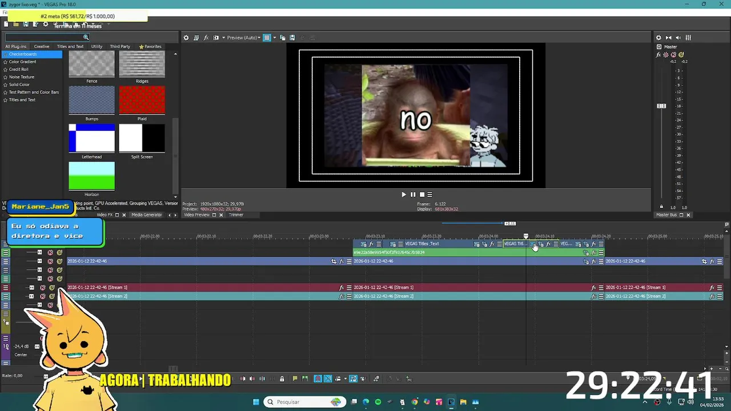This screenshot has height=411, width=731.
Task: Select Test Pattern and Color Bars
Action: [x=34, y=92]
